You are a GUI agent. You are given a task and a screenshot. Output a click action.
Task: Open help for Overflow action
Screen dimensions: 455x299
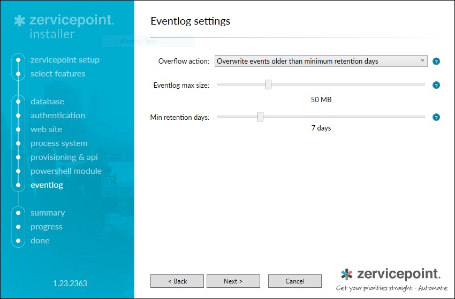coord(436,62)
